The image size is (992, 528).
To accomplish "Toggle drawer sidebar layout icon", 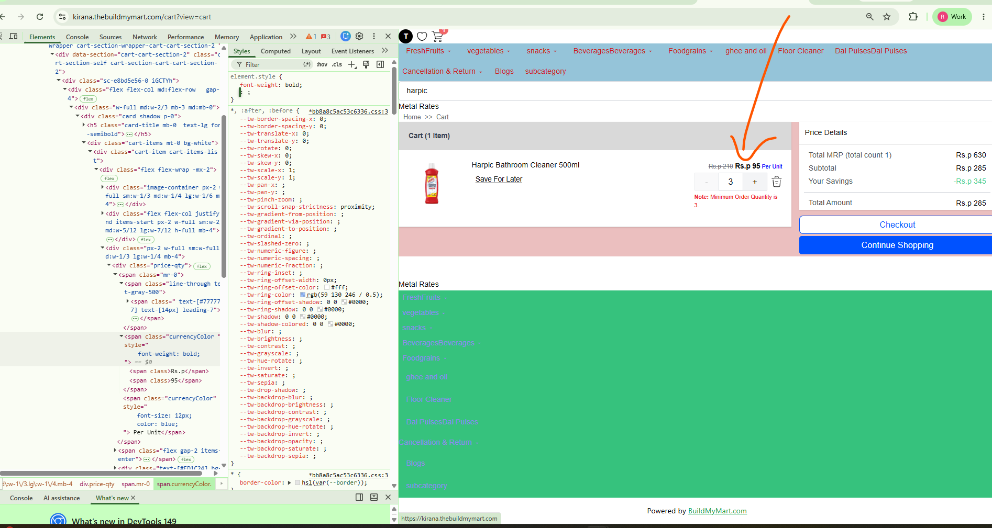I will pos(359,497).
